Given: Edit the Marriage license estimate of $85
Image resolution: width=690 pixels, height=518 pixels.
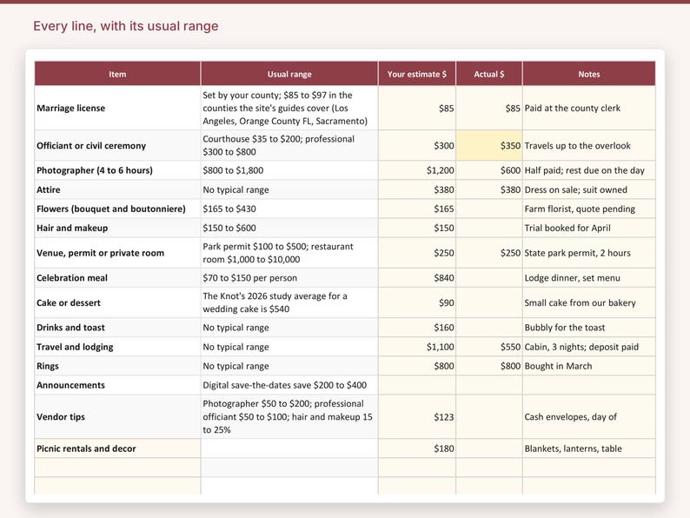Looking at the screenshot, I should coord(417,108).
